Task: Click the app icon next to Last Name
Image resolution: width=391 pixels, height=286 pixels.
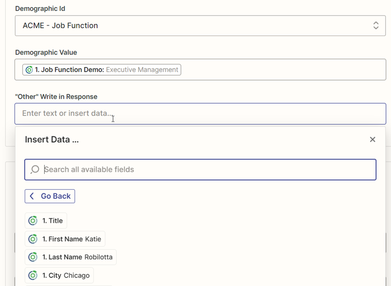Action: click(33, 257)
